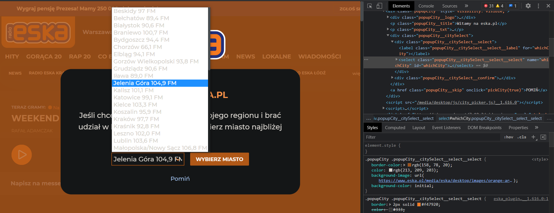Open the Layout tab
Viewport: 554px width, 213px height.
[419, 127]
